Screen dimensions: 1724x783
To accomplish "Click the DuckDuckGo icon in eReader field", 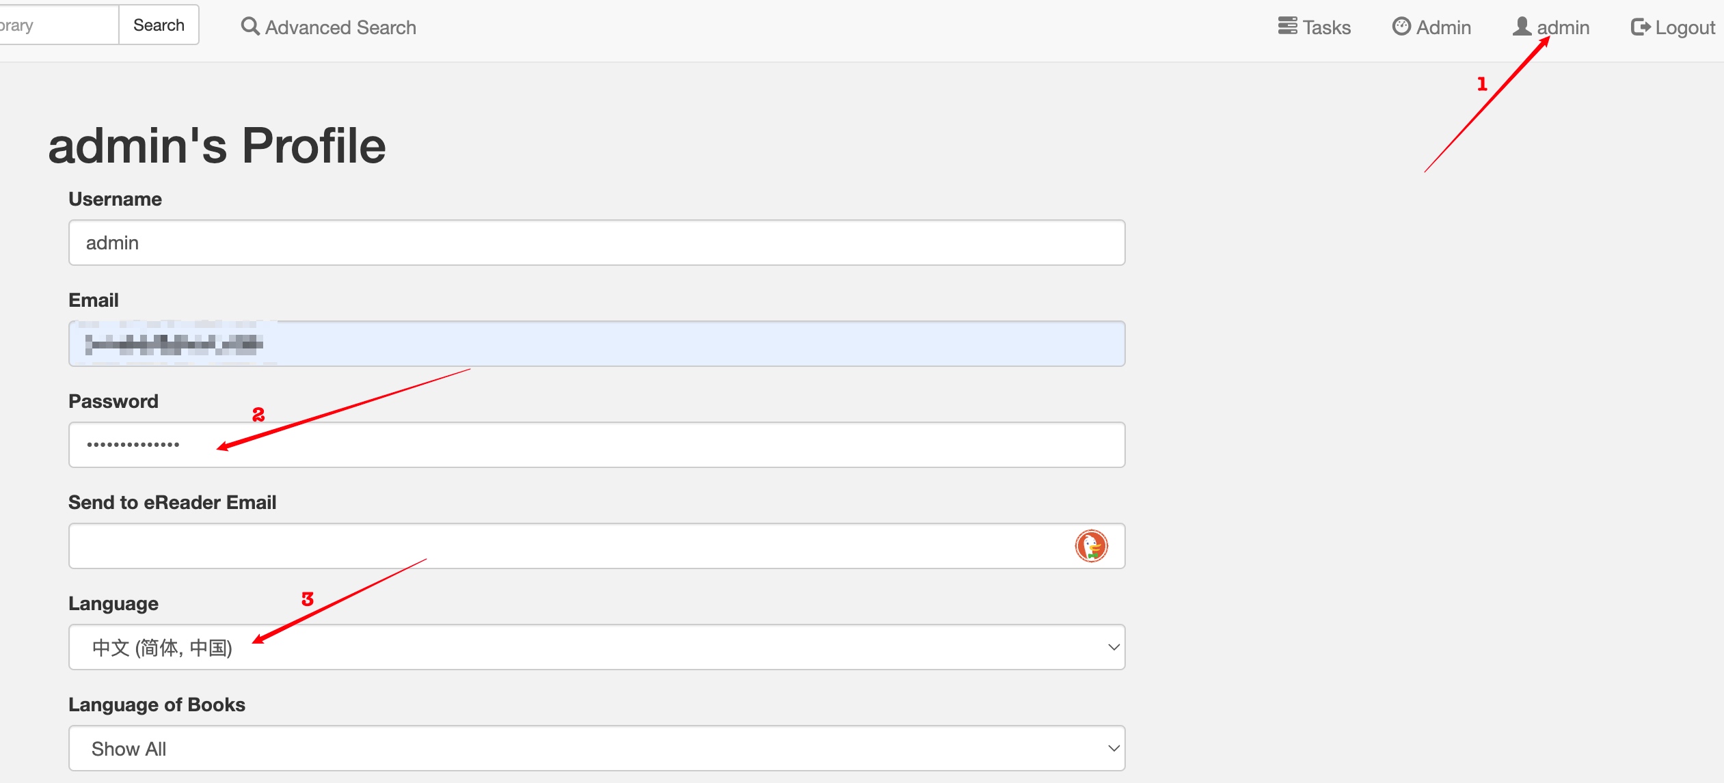I will point(1091,546).
